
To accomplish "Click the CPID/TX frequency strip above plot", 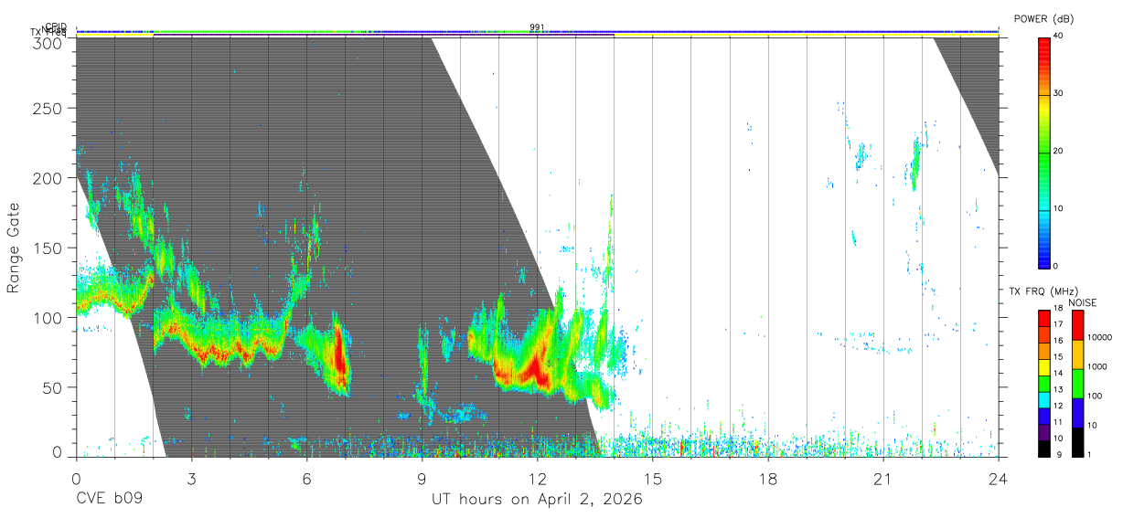I will tap(538, 33).
